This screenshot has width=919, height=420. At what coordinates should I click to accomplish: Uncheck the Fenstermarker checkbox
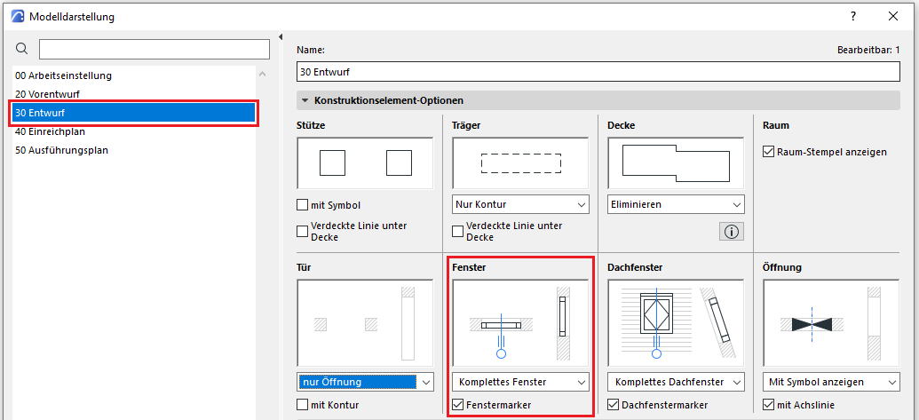pos(458,406)
